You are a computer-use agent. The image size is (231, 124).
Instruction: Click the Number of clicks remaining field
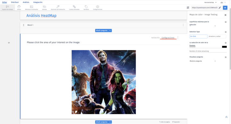pyautogui.click(x=208, y=51)
